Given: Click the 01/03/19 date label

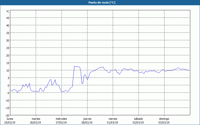Looking at the screenshot, I should point(112,122).
